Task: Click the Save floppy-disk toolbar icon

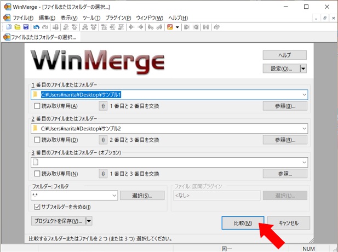Action: 26,27
